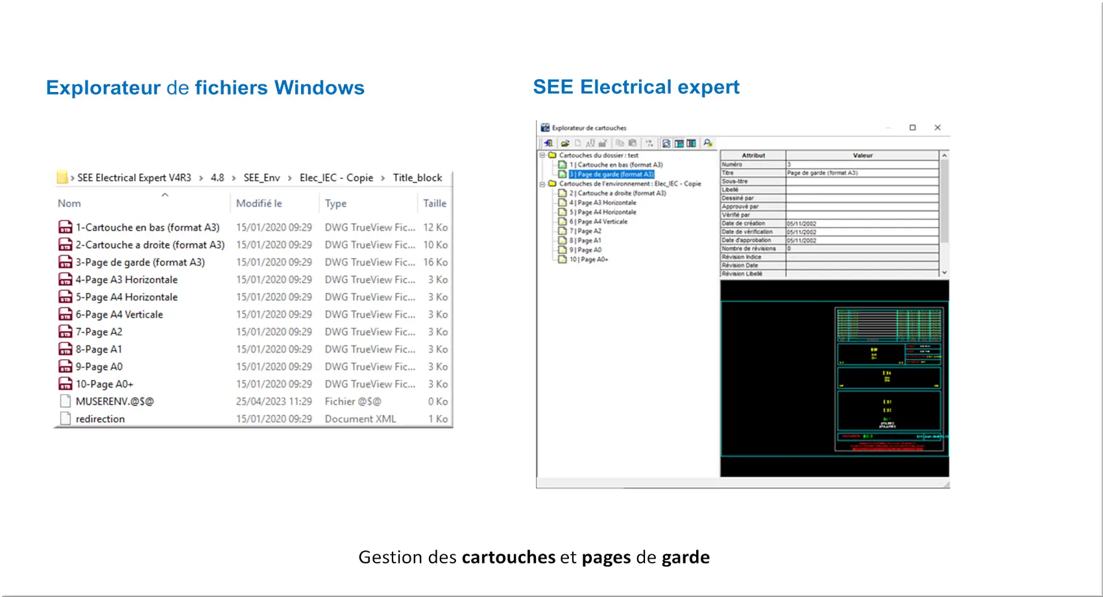Image resolution: width=1103 pixels, height=597 pixels.
Task: Click the magnifier search toolbar icon
Action: coord(708,143)
